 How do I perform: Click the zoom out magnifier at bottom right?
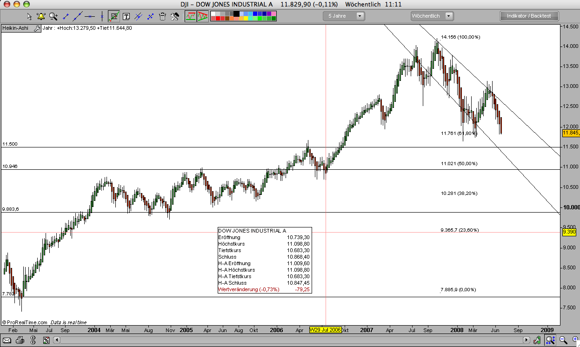563,340
